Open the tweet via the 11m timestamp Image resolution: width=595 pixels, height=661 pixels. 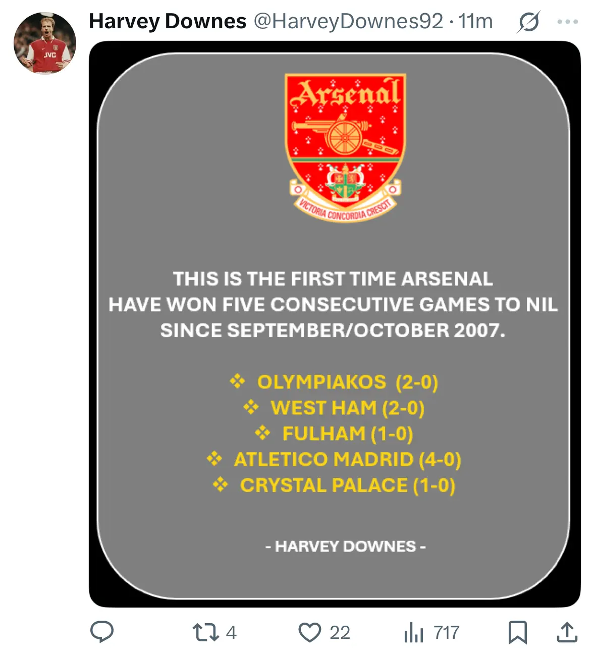click(x=475, y=22)
